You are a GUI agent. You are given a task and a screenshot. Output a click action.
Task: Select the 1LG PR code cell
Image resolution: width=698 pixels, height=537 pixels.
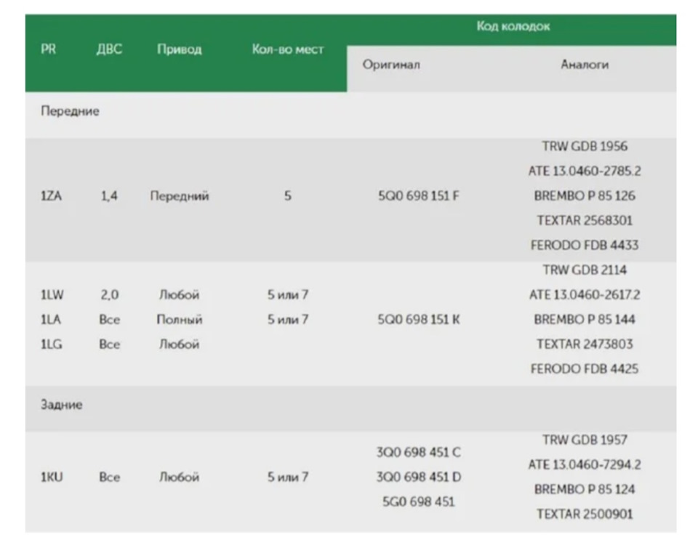click(x=51, y=344)
